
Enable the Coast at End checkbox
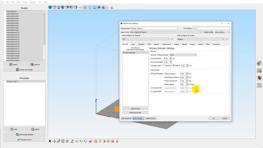[152, 88]
